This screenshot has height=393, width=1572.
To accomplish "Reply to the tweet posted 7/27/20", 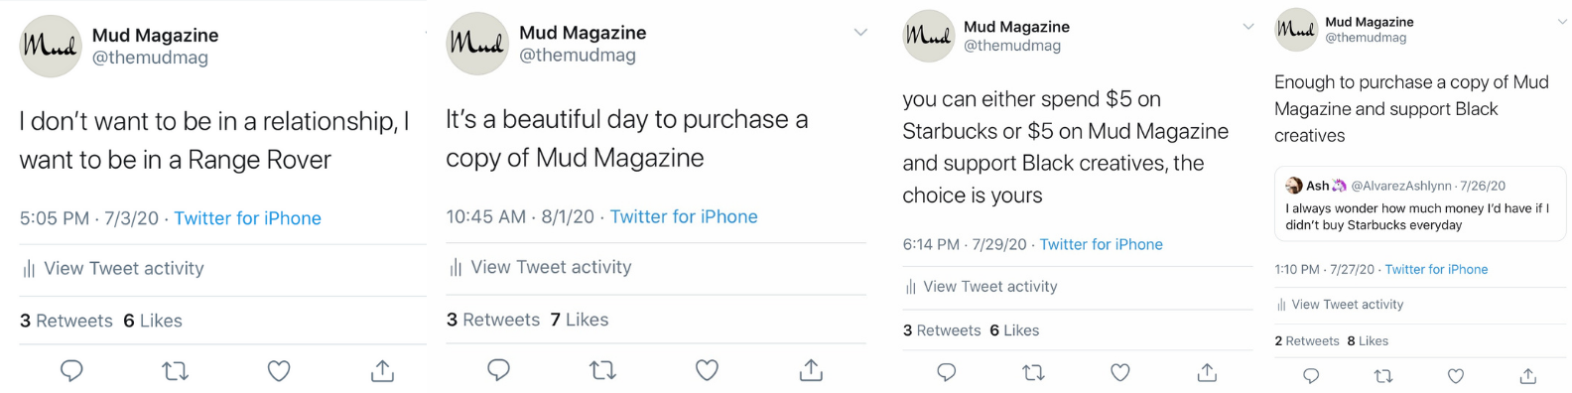I will (x=1311, y=376).
